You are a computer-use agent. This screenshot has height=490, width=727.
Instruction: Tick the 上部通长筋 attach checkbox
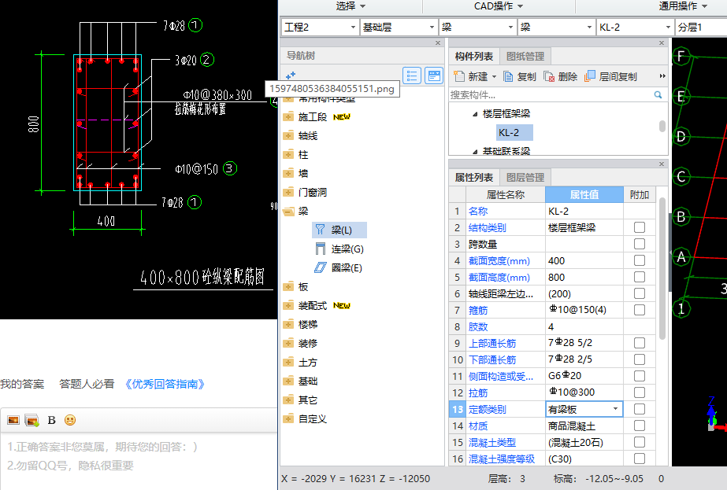pos(640,343)
